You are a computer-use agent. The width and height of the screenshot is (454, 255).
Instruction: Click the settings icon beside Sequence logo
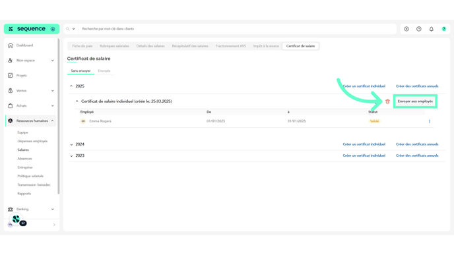coord(53,29)
